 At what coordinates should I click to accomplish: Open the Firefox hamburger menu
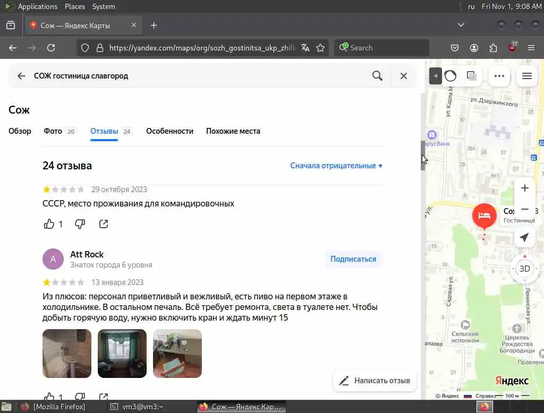pos(531,48)
